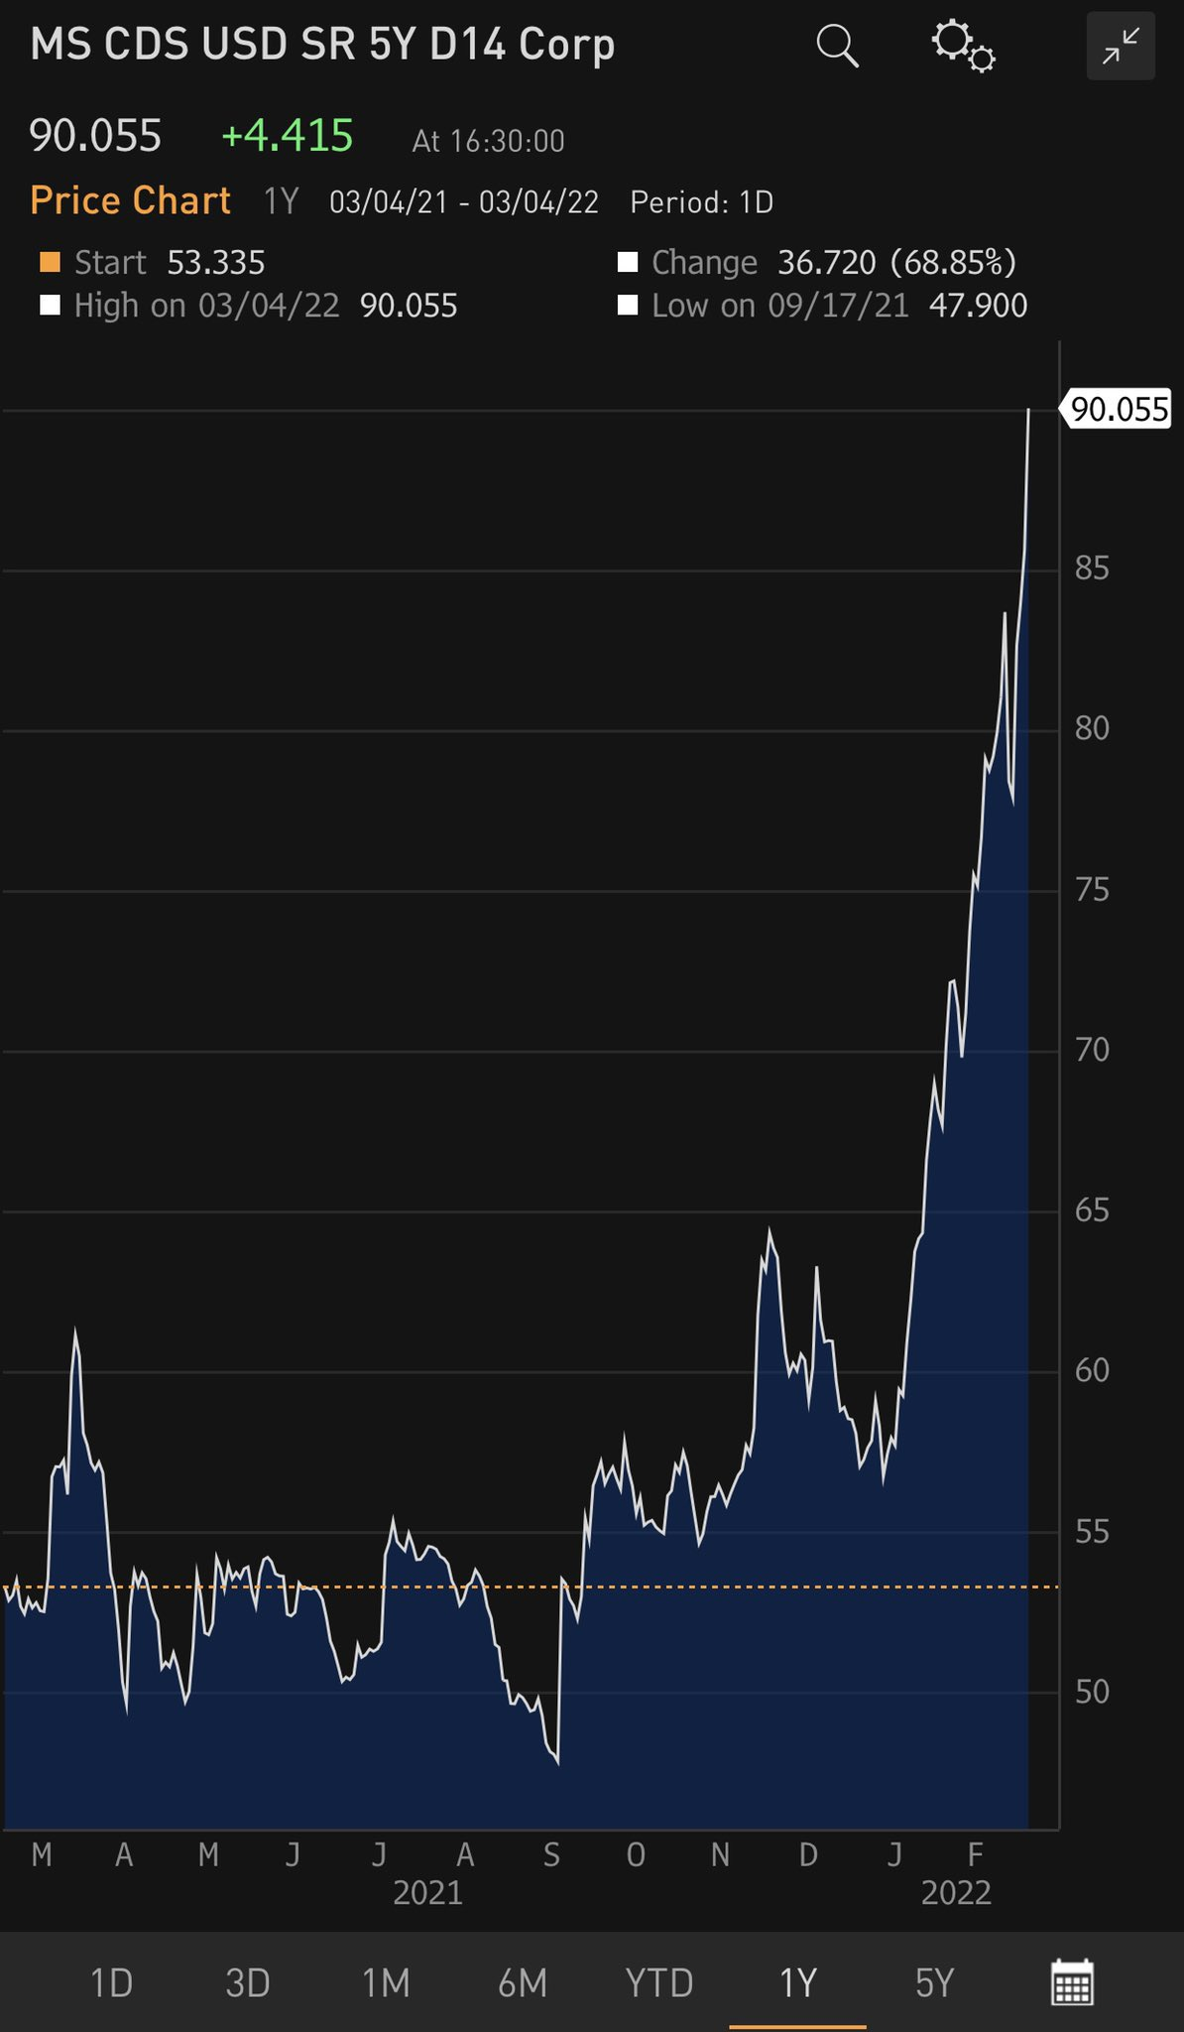Screen dimensions: 1184x2032
Task: Toggle the Change legend square
Action: (628, 262)
